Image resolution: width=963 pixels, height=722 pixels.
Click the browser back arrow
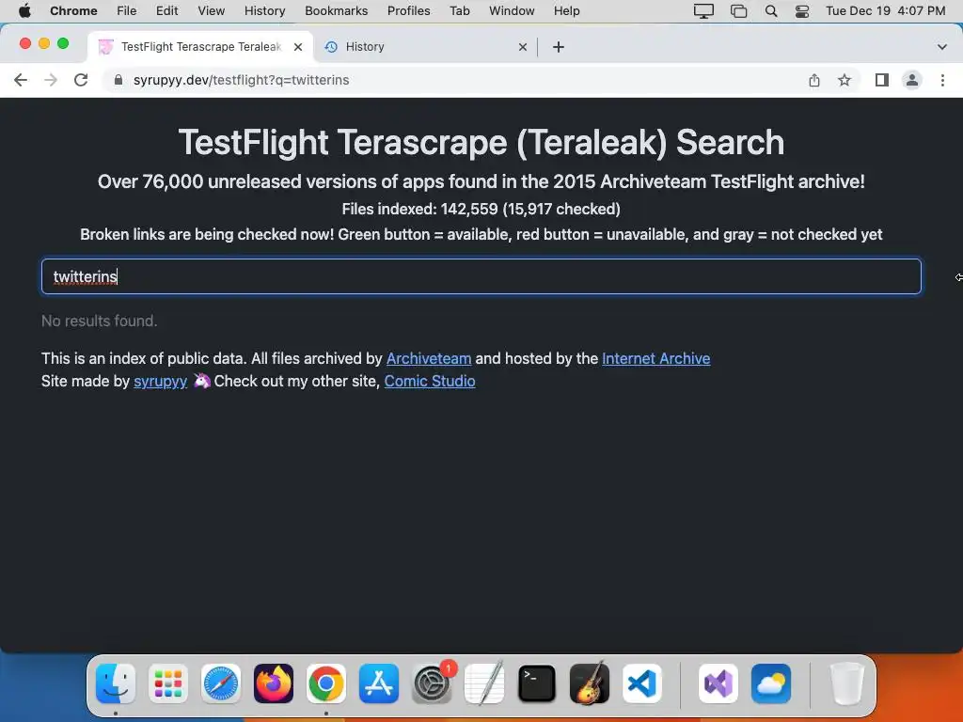click(x=21, y=80)
